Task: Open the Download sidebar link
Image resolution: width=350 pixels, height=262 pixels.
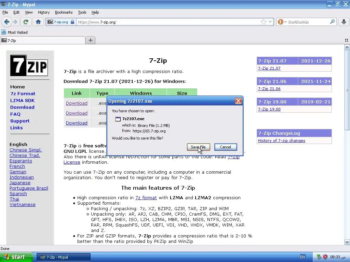Action: [22, 107]
